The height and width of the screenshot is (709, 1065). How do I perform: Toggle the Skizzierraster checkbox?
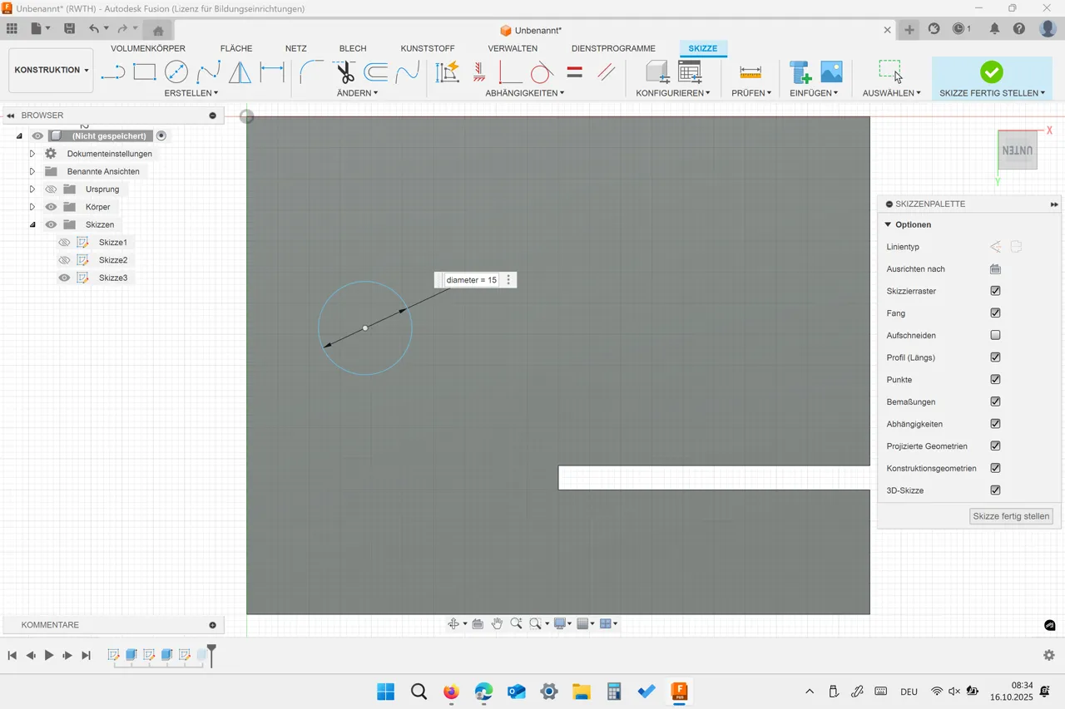coord(995,291)
